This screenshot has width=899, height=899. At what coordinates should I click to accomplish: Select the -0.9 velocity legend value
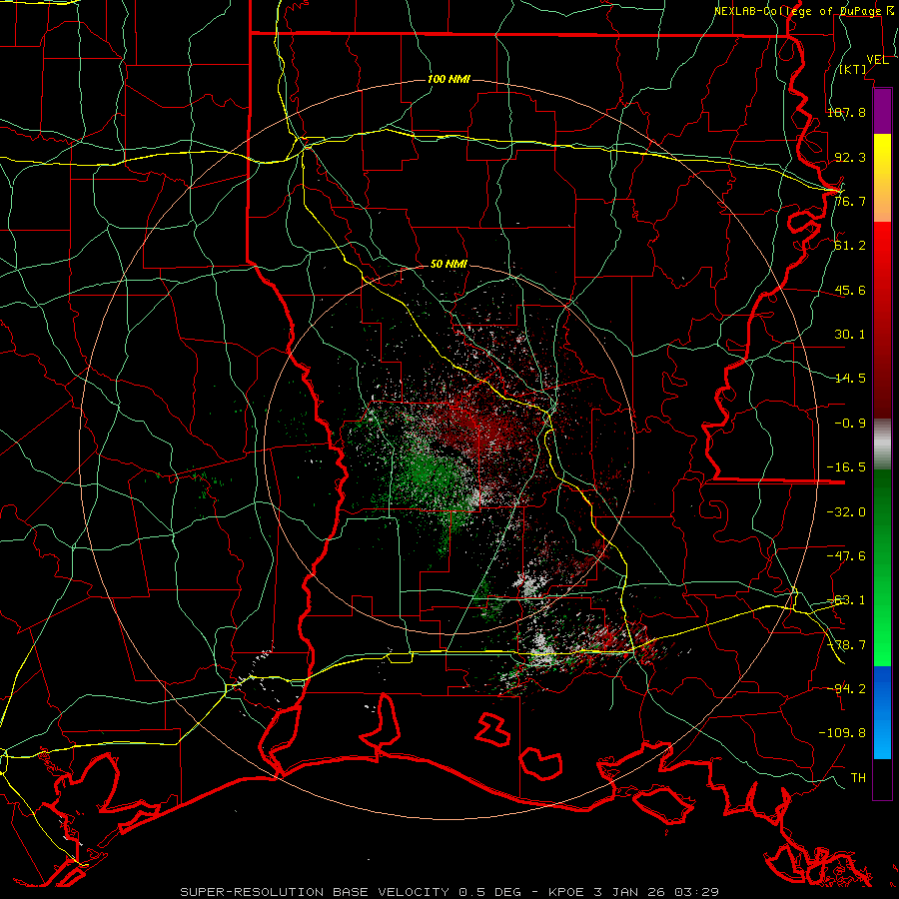[x=850, y=424]
